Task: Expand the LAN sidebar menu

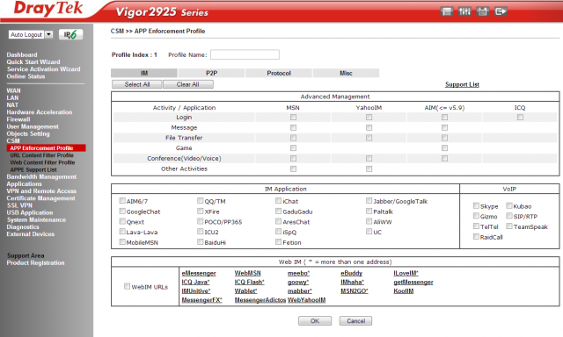Action: [12, 97]
